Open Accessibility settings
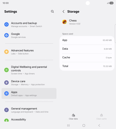 coord(29,120)
